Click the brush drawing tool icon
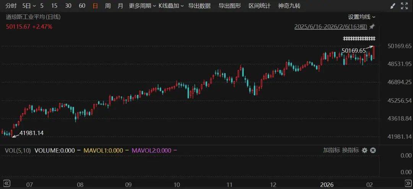Viewport: 413px width, 189px height. (x=393, y=6)
